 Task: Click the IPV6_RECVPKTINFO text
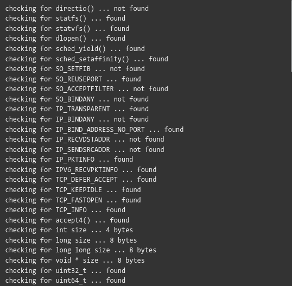pos(87,170)
